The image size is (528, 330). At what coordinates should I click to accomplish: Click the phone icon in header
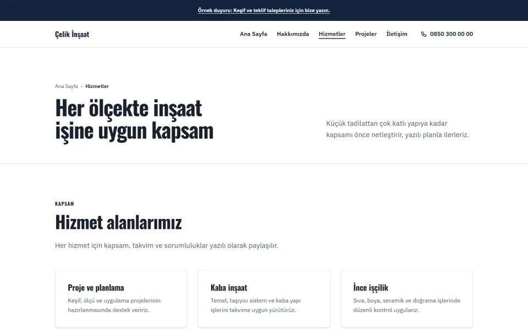coord(424,34)
